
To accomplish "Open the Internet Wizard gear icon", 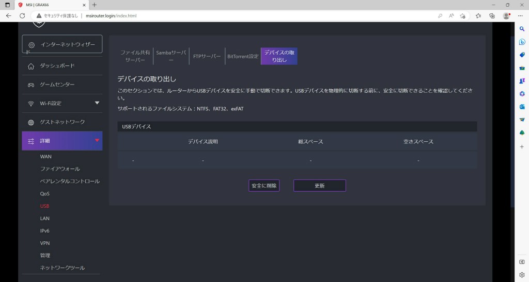I will click(x=32, y=45).
